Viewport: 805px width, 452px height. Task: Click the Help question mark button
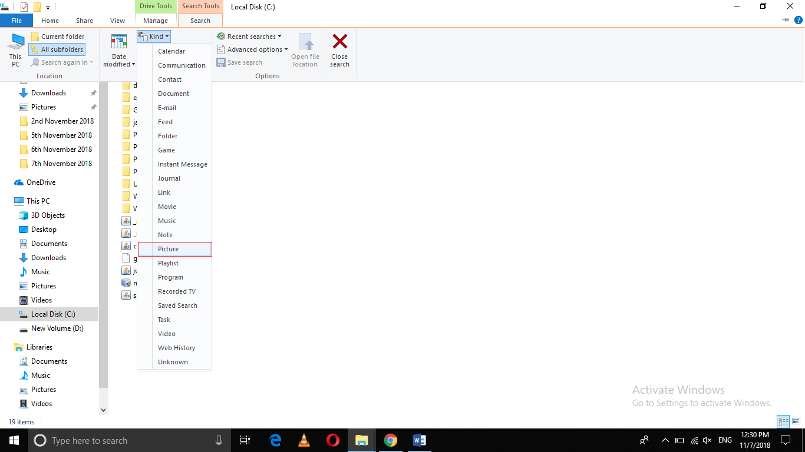pos(799,20)
